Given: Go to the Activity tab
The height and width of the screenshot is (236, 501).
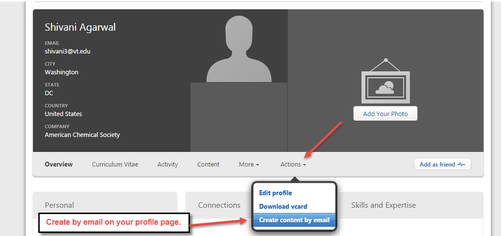Looking at the screenshot, I should click(x=168, y=164).
